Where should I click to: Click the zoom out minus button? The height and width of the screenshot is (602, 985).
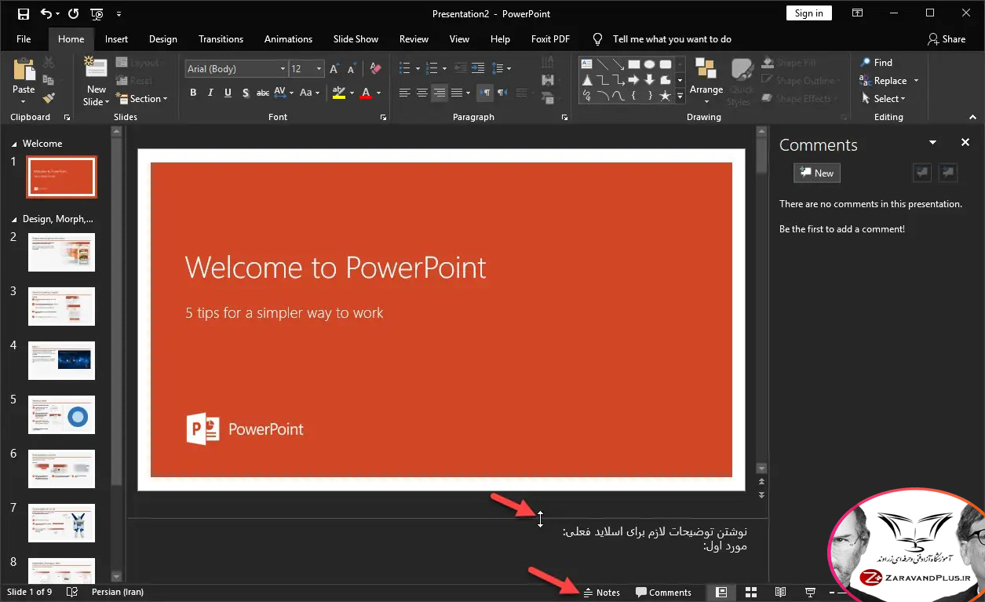click(x=832, y=593)
